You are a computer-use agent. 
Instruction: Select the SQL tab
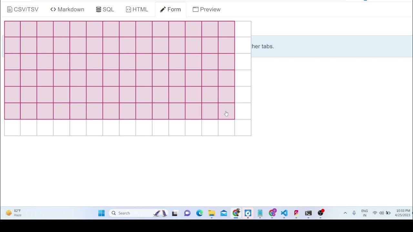pyautogui.click(x=105, y=9)
